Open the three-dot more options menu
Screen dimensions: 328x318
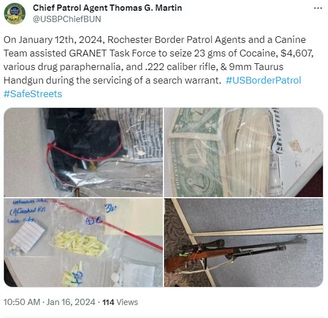(x=318, y=8)
